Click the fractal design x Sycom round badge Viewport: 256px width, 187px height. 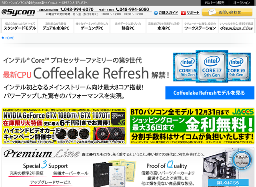[x=242, y=160]
